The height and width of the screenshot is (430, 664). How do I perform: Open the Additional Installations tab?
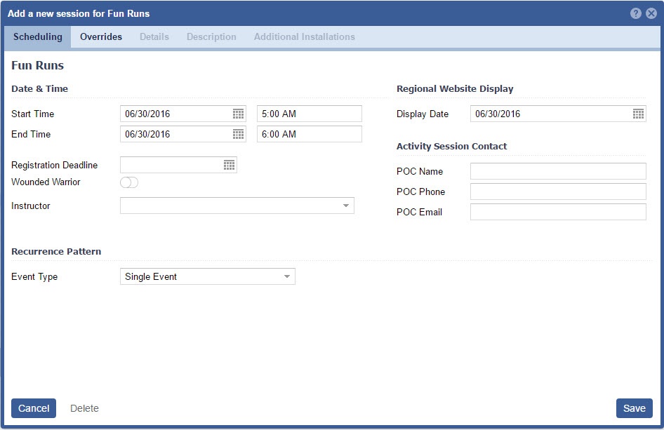tap(304, 37)
